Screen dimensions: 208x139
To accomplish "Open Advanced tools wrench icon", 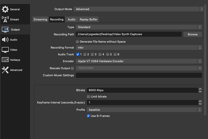I will (x=5, y=70).
